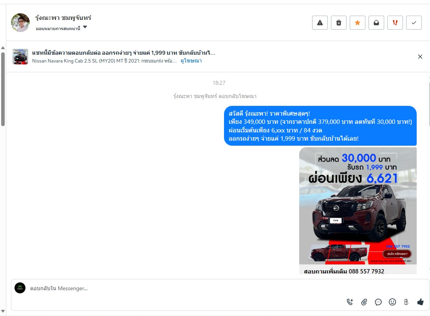
Task: Open saved replies speech bubble icon
Action: pyautogui.click(x=378, y=302)
